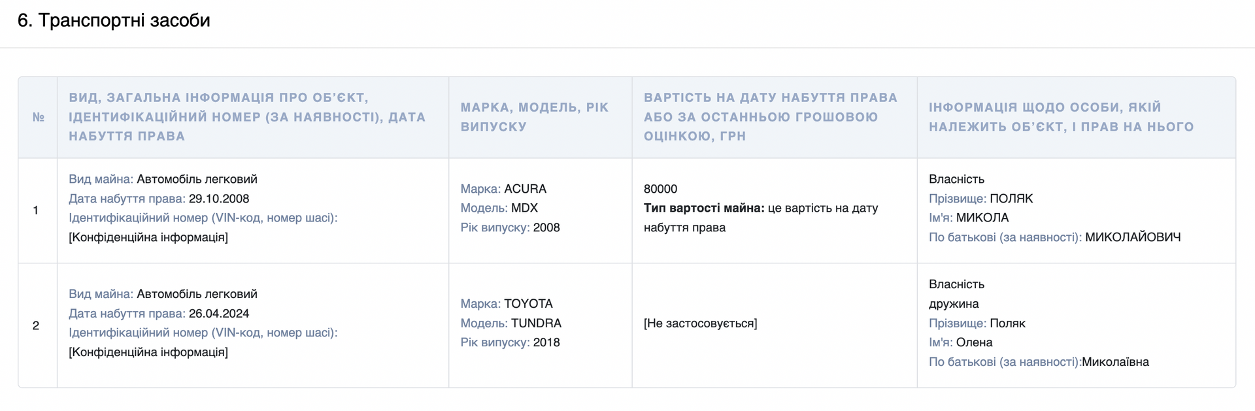Click the surname ПОЛЯК in row one

(x=1011, y=199)
